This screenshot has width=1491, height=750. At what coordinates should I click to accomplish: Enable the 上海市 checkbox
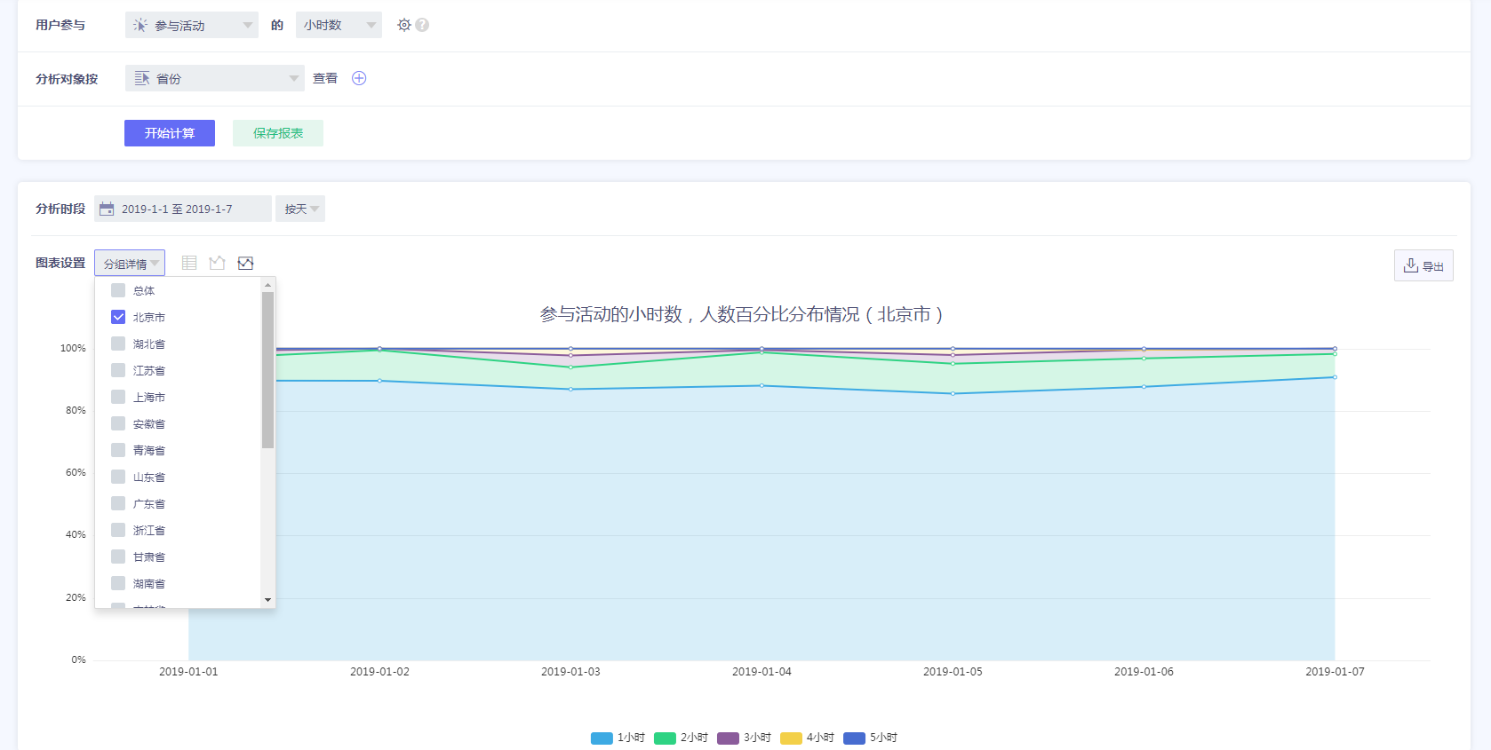pyautogui.click(x=118, y=397)
